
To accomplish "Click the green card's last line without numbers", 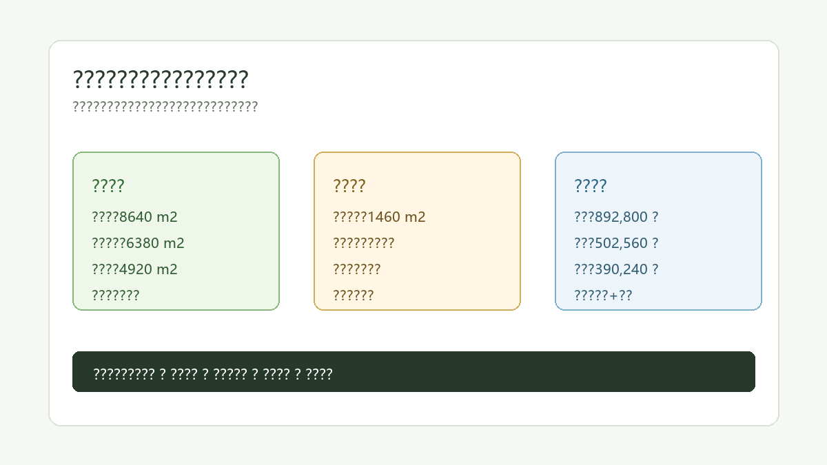I will 116,296.
